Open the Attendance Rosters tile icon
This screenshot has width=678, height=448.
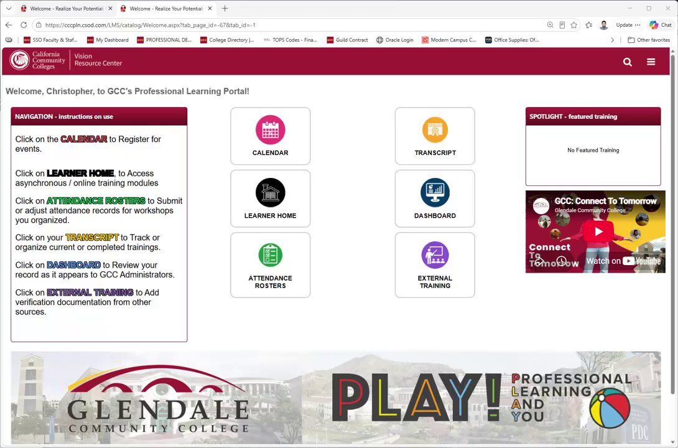pos(270,254)
